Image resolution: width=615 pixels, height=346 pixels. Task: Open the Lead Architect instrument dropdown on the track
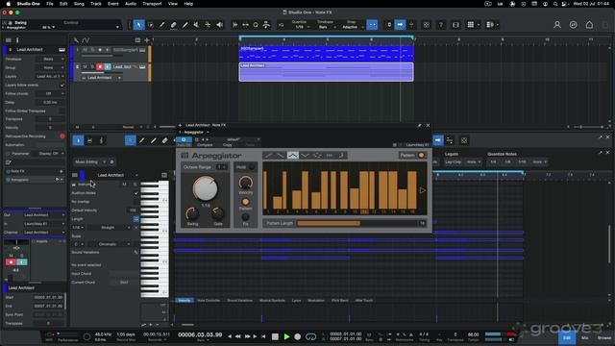102,78
